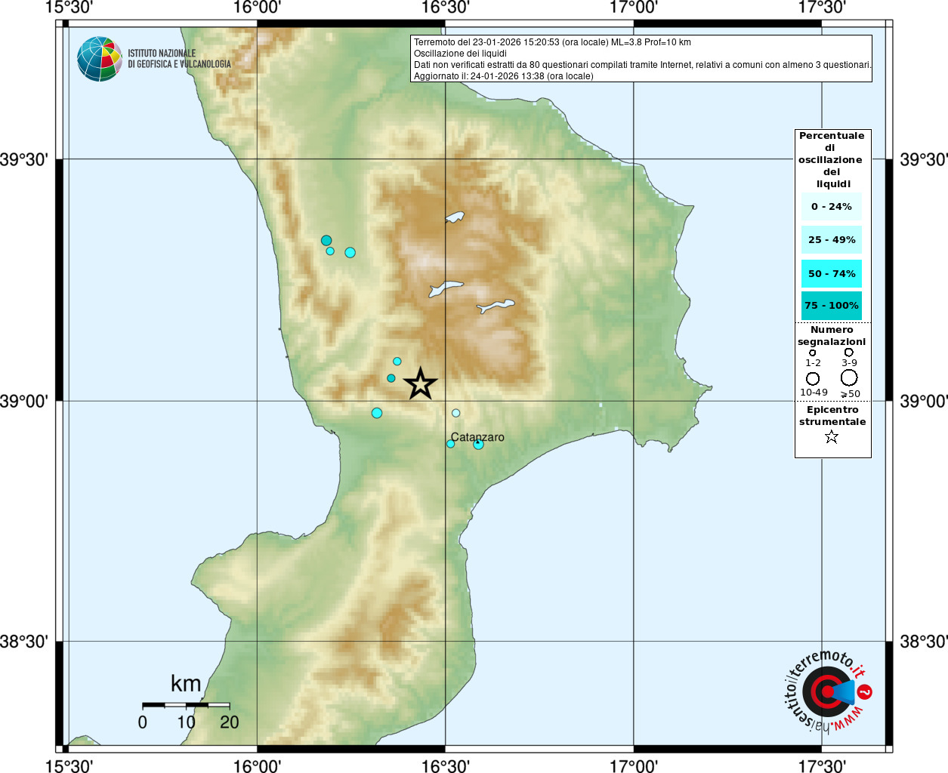Select the 25 - 49% legend swatch
Viewport: 948px width, 773px height.
pos(832,240)
